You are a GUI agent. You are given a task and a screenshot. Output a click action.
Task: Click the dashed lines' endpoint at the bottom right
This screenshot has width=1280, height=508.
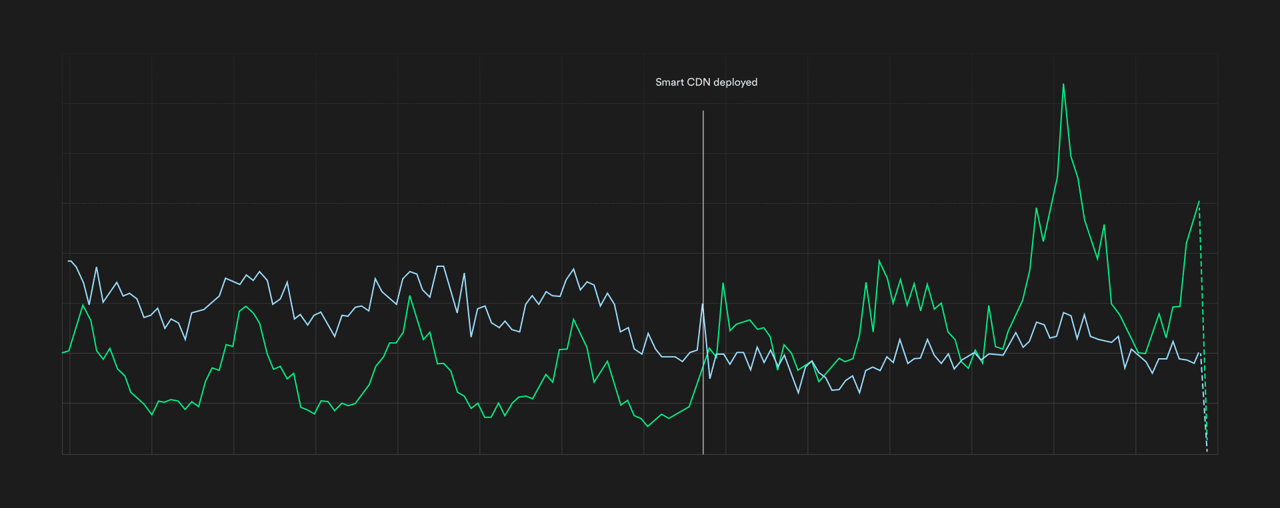(1207, 451)
